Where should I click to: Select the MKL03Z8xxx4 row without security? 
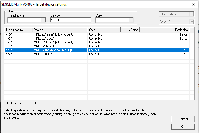click(x=43, y=54)
